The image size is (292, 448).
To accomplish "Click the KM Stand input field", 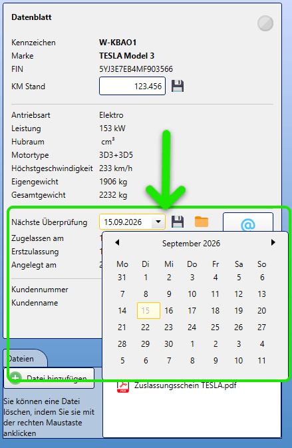I will tap(132, 86).
